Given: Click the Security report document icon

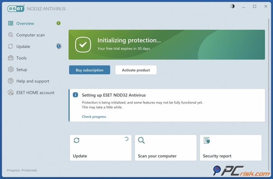Looking at the screenshot, I should (207, 140).
